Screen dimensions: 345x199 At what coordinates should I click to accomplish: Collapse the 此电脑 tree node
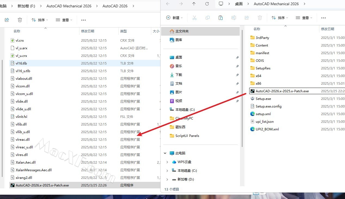(165, 153)
